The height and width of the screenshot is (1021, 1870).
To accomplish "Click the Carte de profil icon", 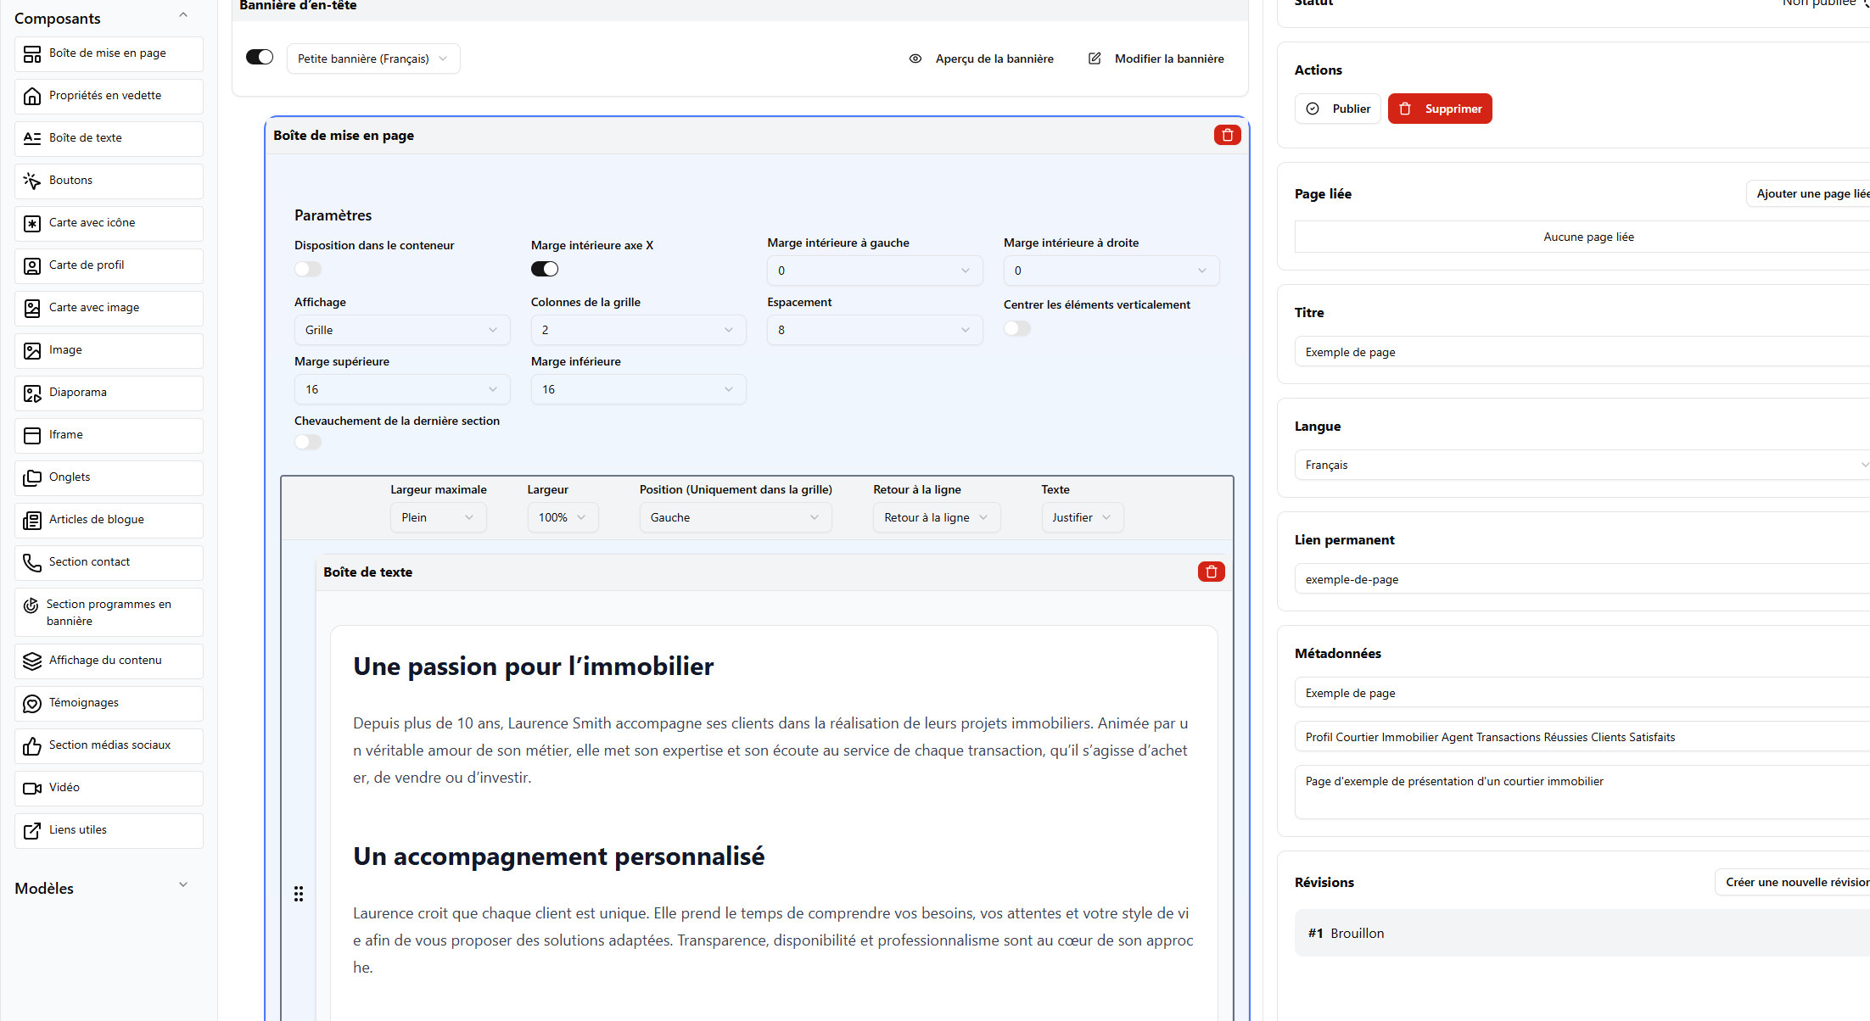I will pos(32,265).
